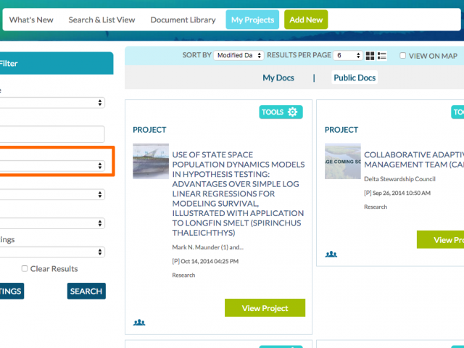Expand the first filter dropdown in sidebar
The height and width of the screenshot is (348, 464).
pyautogui.click(x=52, y=103)
